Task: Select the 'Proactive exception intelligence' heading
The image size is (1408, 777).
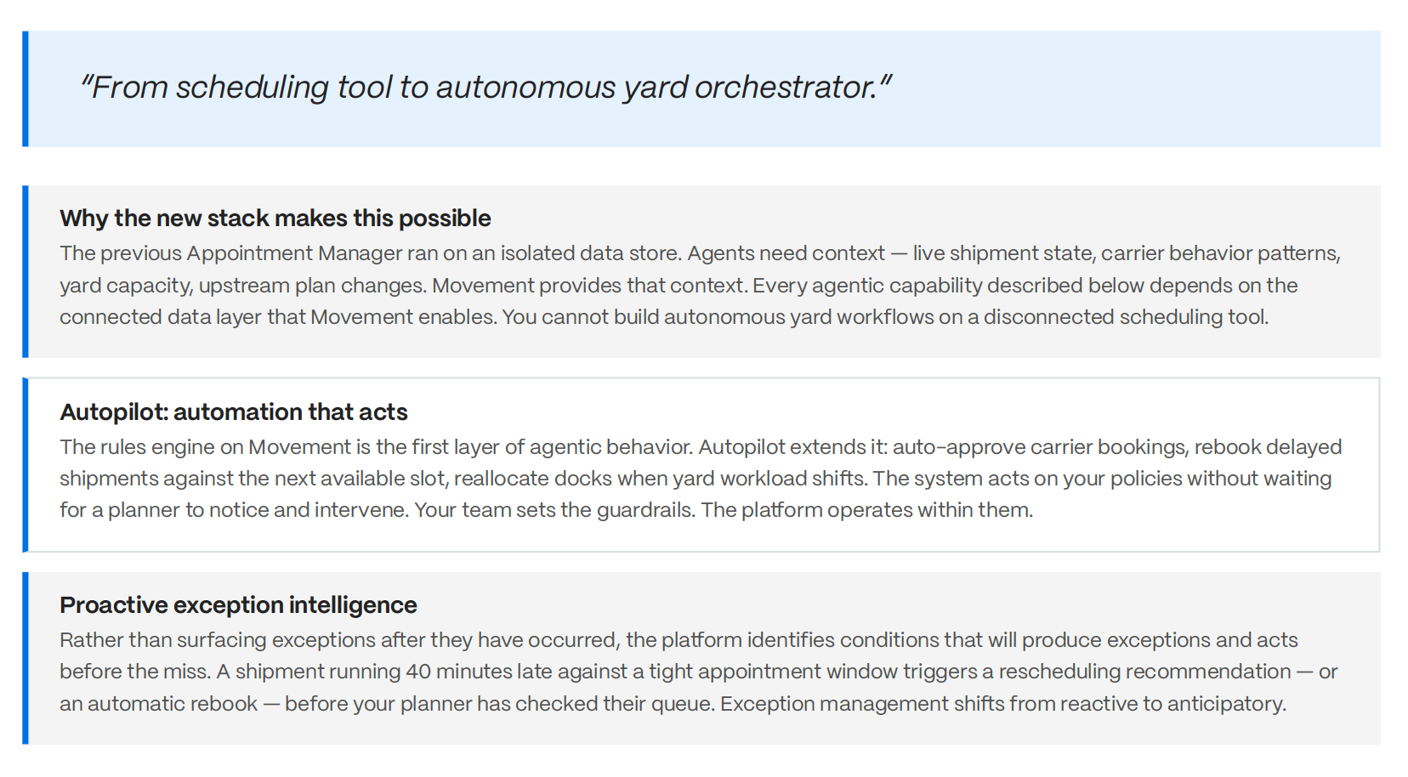Action: (238, 605)
